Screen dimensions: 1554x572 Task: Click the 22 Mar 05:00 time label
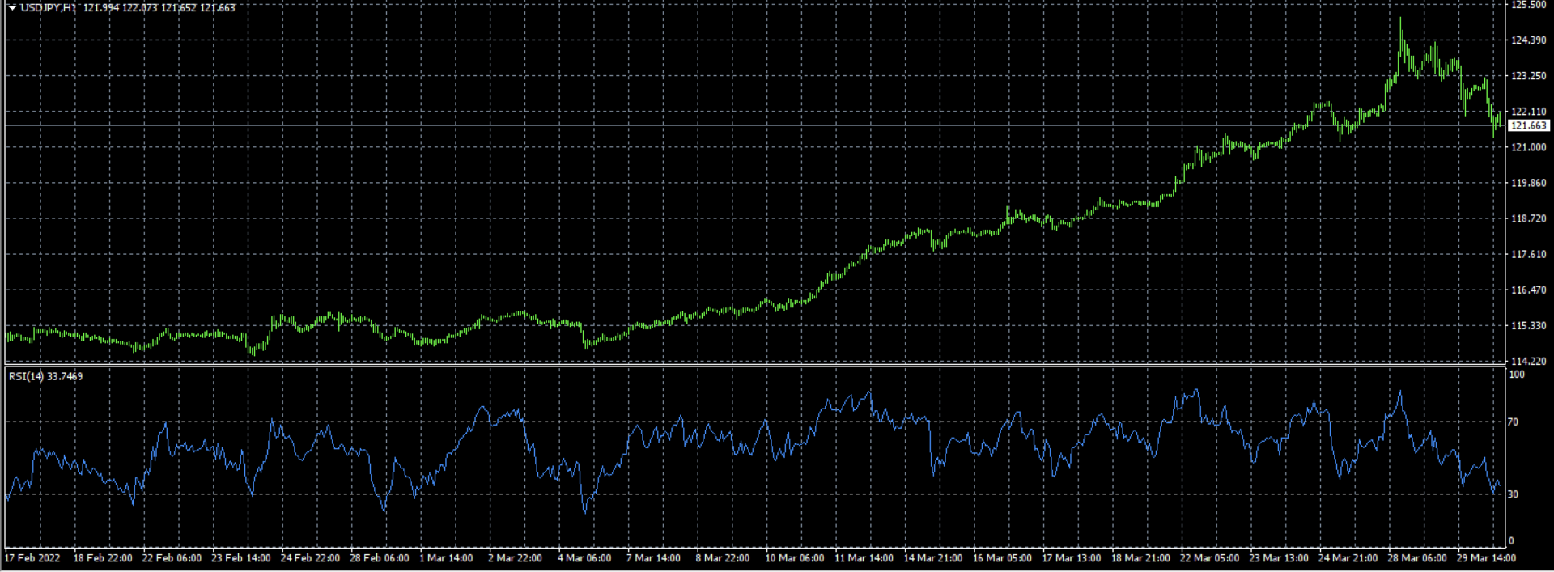[x=1209, y=558]
